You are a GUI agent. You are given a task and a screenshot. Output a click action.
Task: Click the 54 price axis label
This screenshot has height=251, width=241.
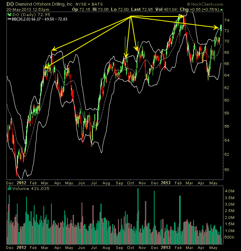227,140
